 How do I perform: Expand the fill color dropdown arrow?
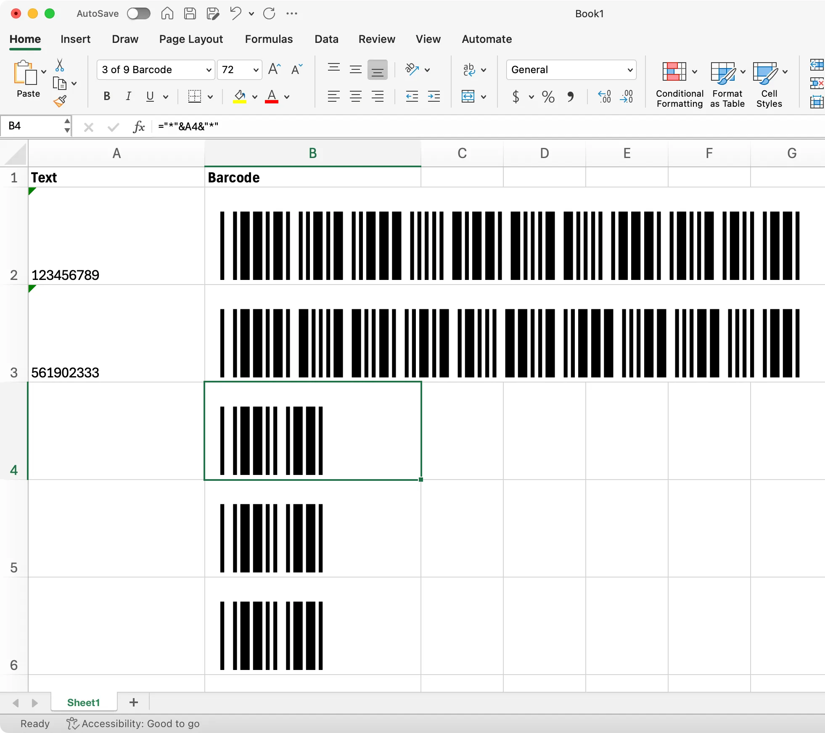[x=254, y=97]
